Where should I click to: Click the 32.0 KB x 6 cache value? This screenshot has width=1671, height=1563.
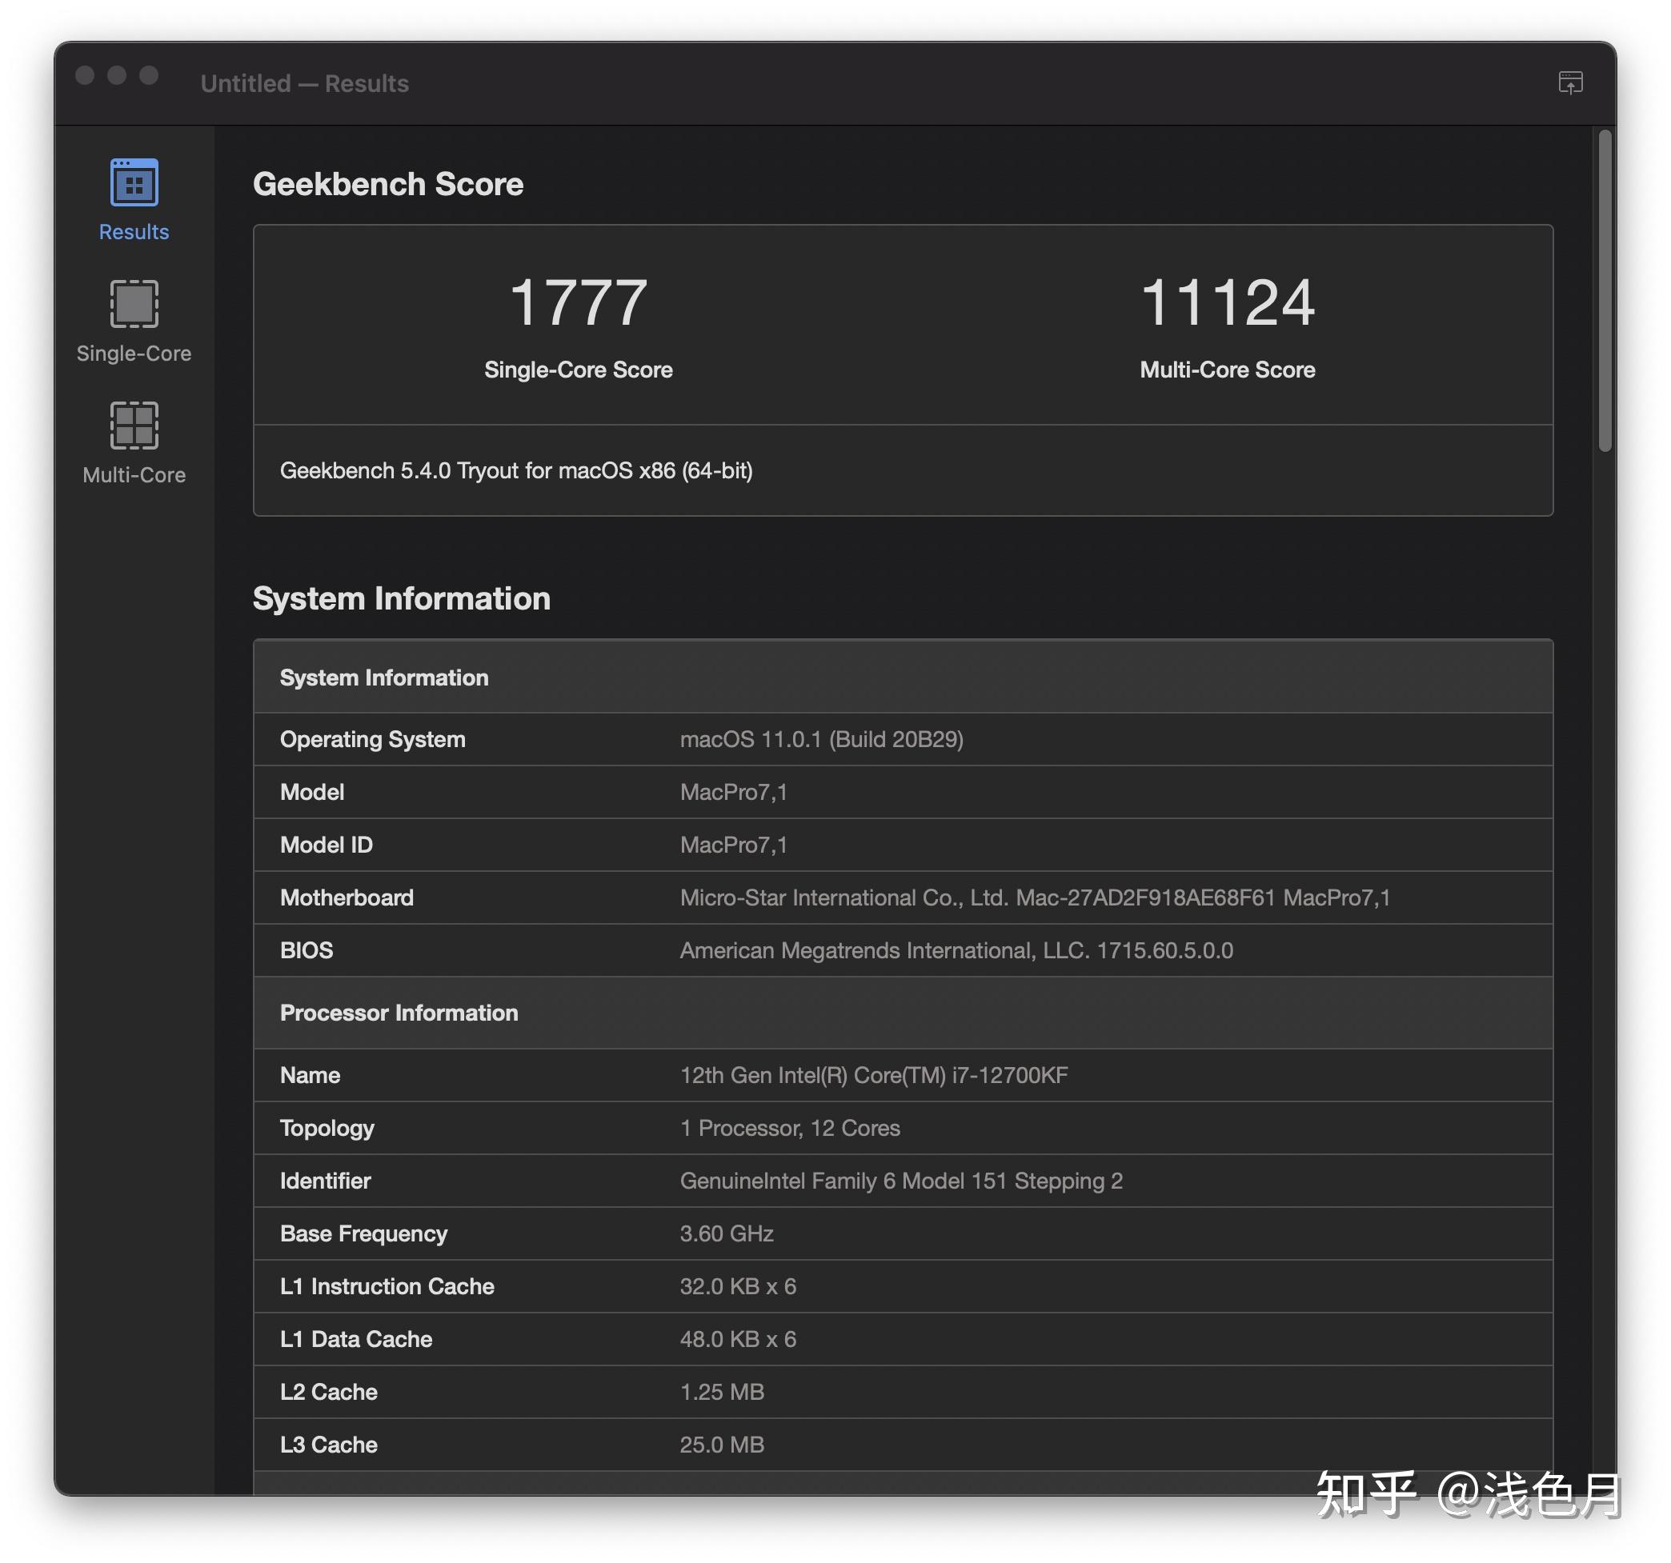coord(737,1286)
